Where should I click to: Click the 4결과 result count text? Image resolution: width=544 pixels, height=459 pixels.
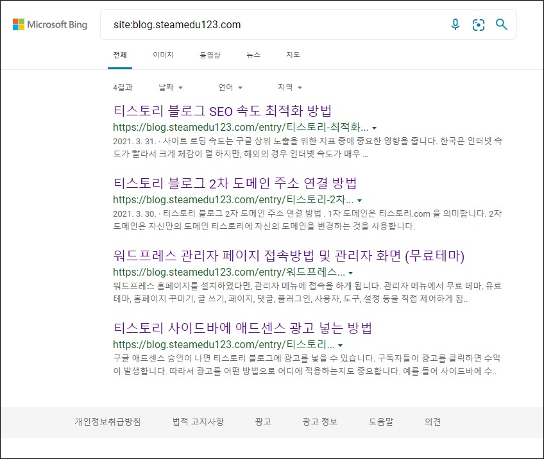coord(123,87)
